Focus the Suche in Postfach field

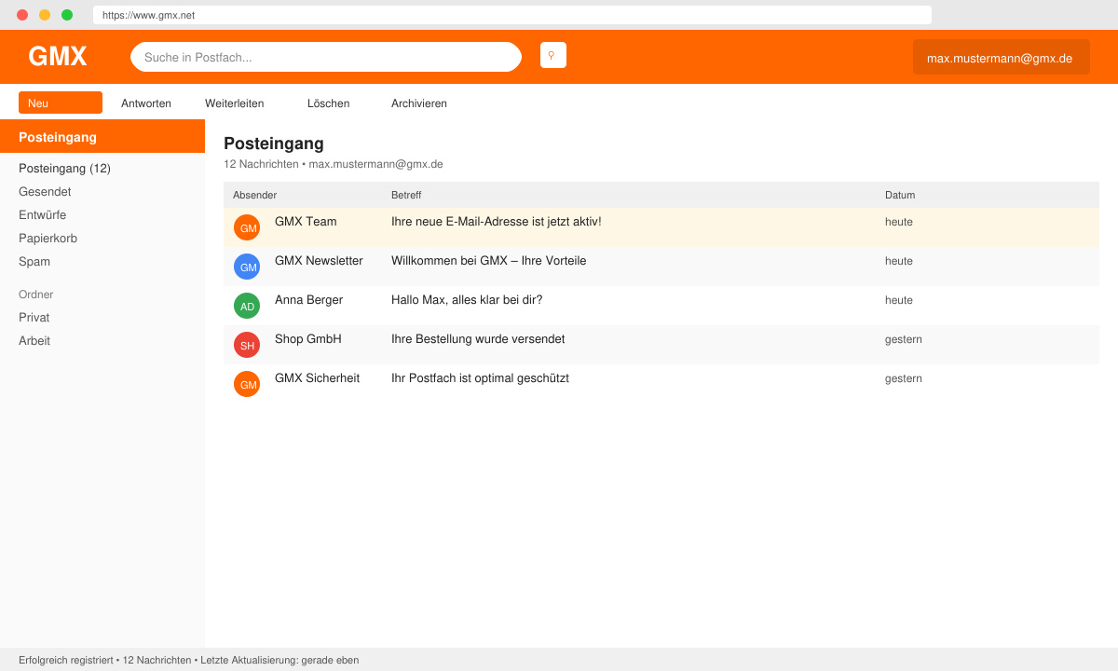[326, 57]
